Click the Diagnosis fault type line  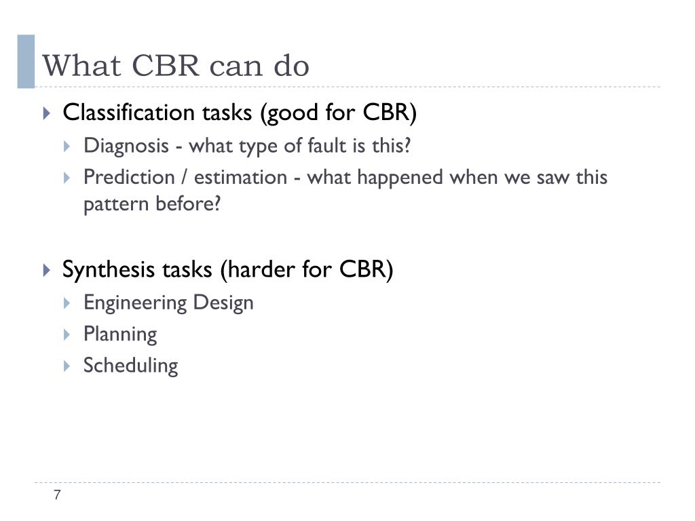[x=247, y=146]
